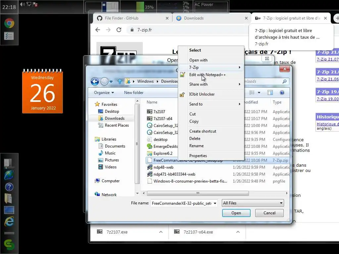Click the speaker volume icon in top bar
The image size is (339, 254).
22,4
